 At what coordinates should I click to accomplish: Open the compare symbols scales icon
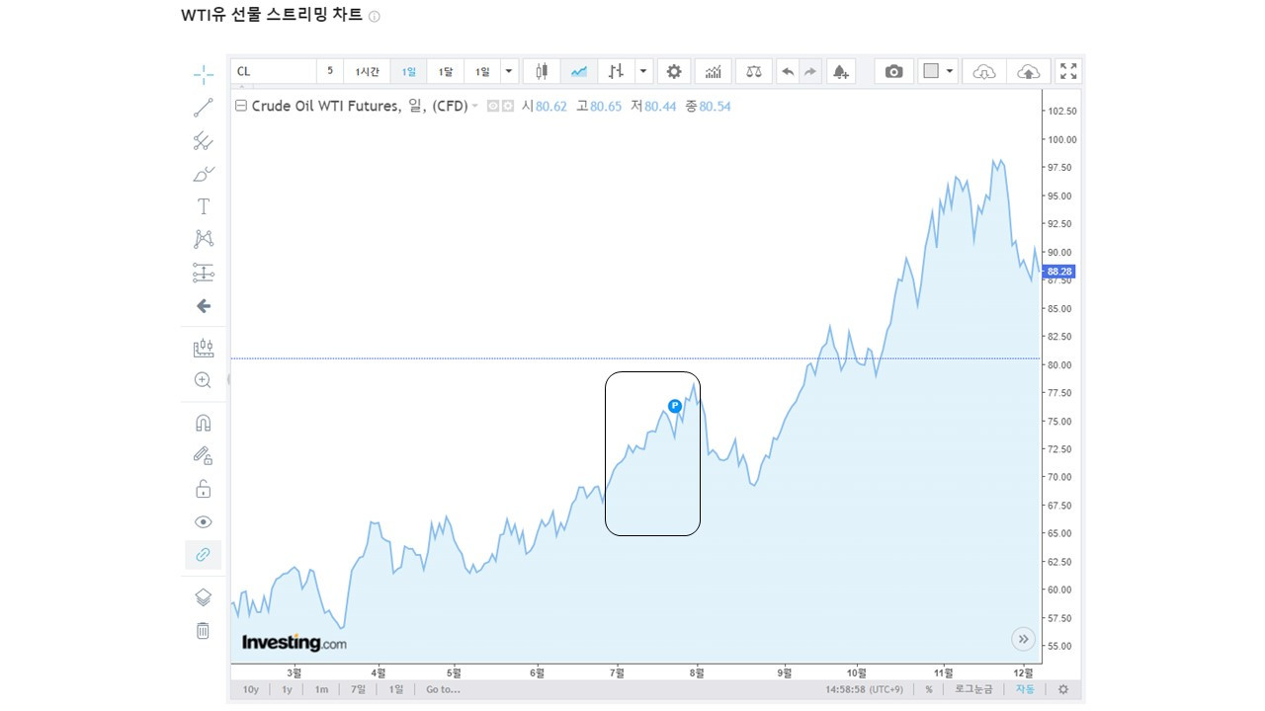coord(754,71)
